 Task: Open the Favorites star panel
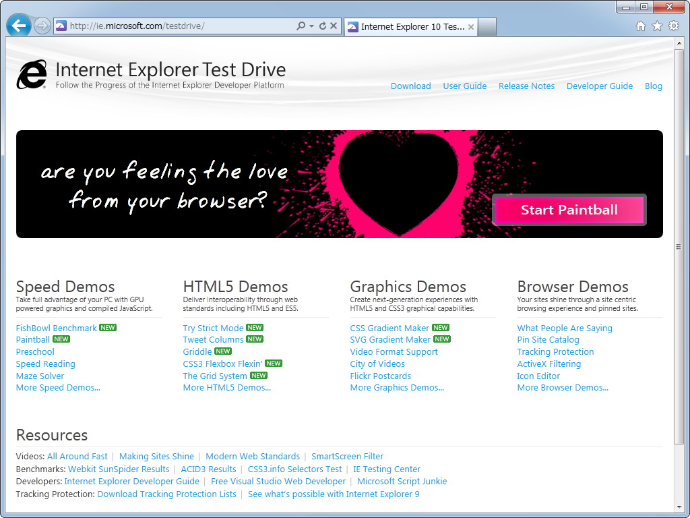(x=656, y=24)
